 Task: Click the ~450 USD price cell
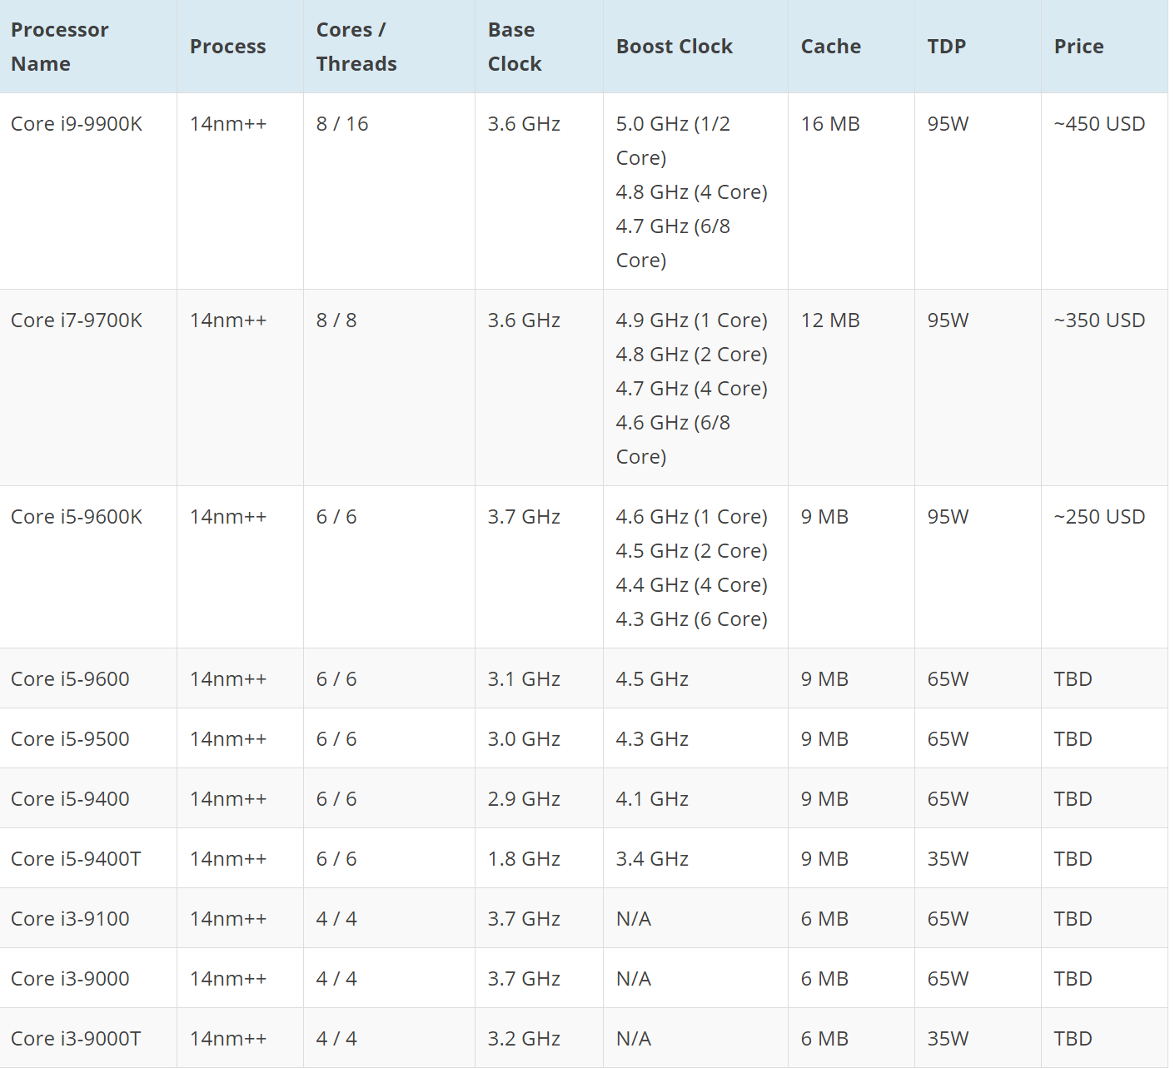click(x=1099, y=124)
